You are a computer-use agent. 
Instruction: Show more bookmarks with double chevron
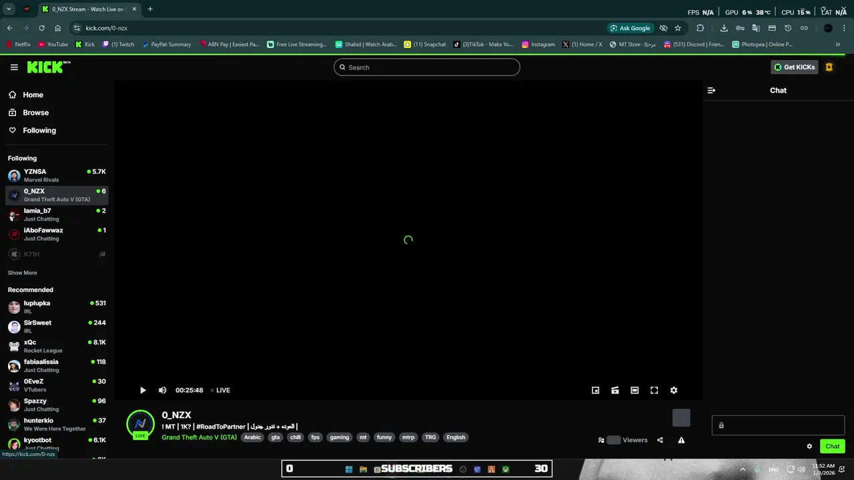click(838, 45)
